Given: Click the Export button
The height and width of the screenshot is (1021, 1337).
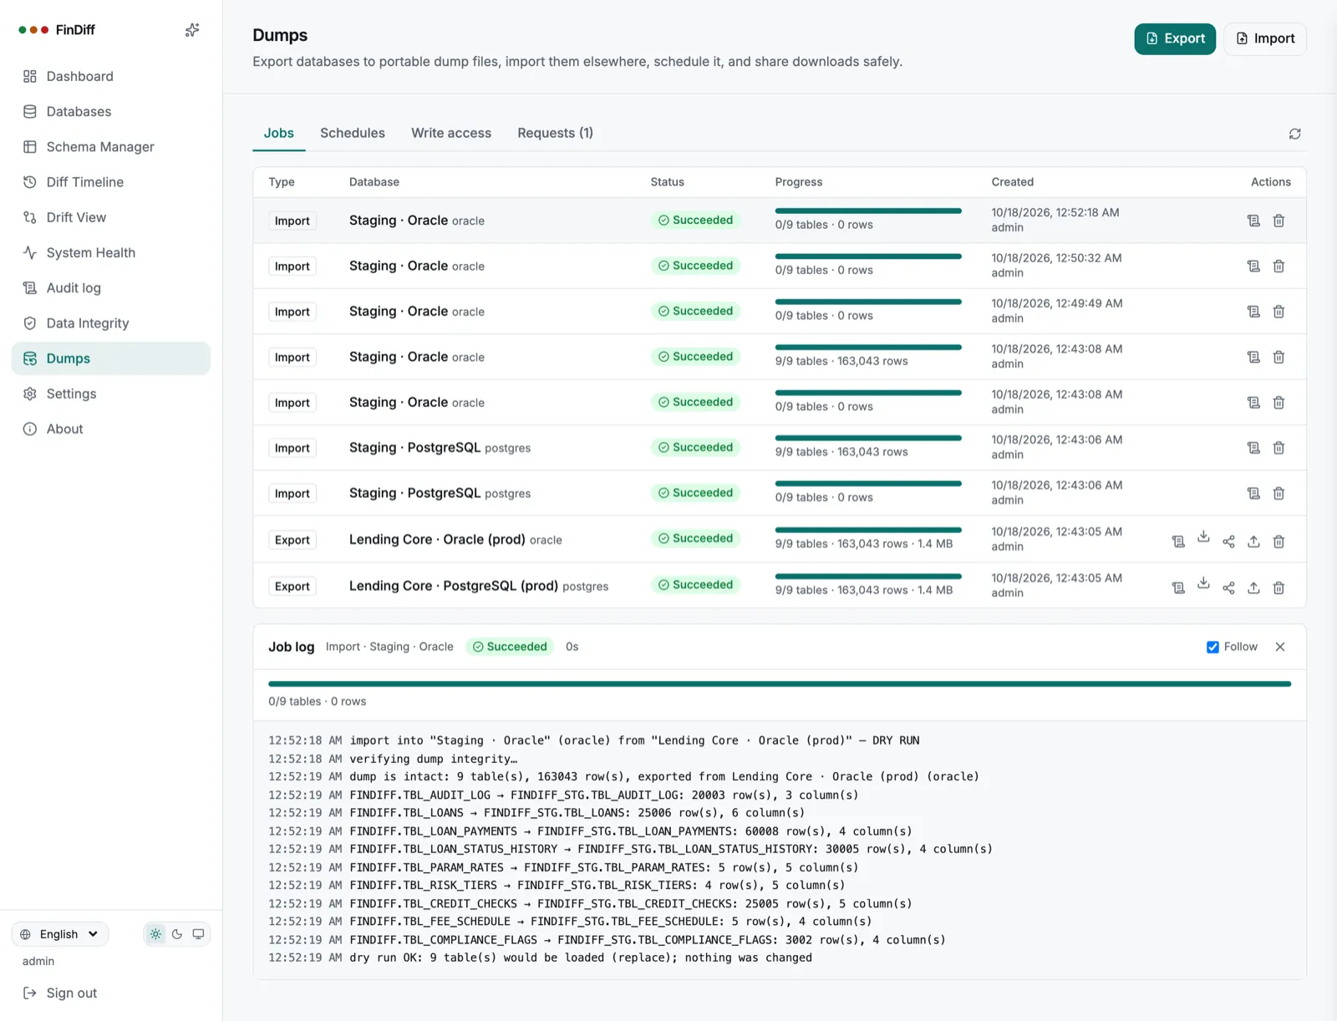Looking at the screenshot, I should 1175,38.
